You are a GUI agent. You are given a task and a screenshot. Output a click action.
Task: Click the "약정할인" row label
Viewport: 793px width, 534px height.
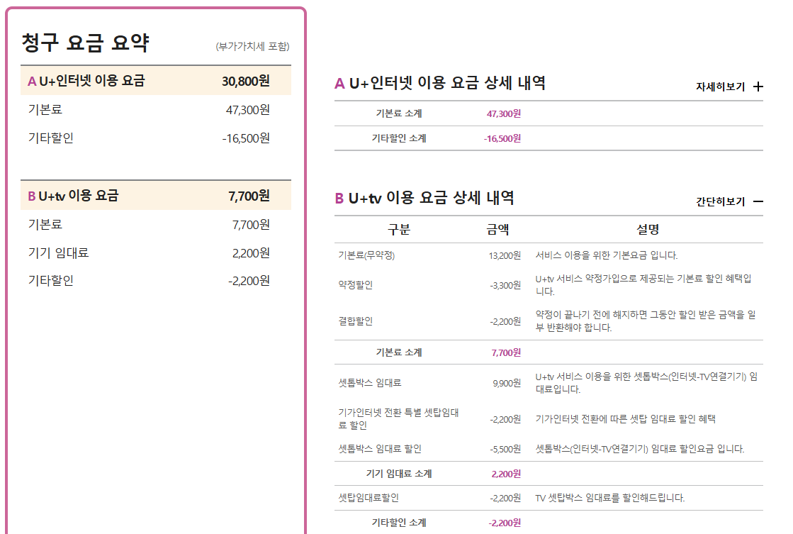pos(356,285)
